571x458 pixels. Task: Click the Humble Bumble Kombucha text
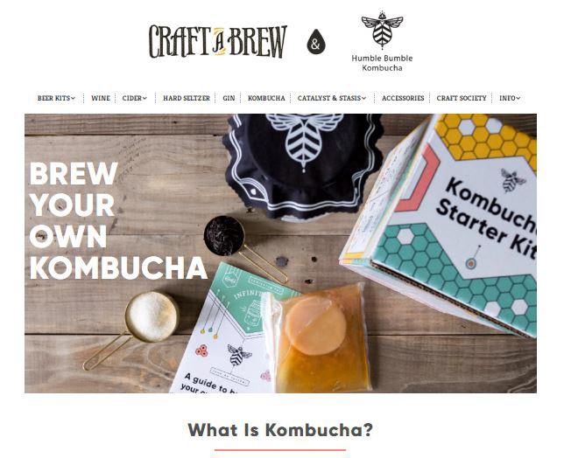pyautogui.click(x=382, y=63)
